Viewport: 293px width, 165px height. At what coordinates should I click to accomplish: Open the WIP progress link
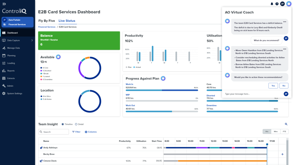pos(128,95)
